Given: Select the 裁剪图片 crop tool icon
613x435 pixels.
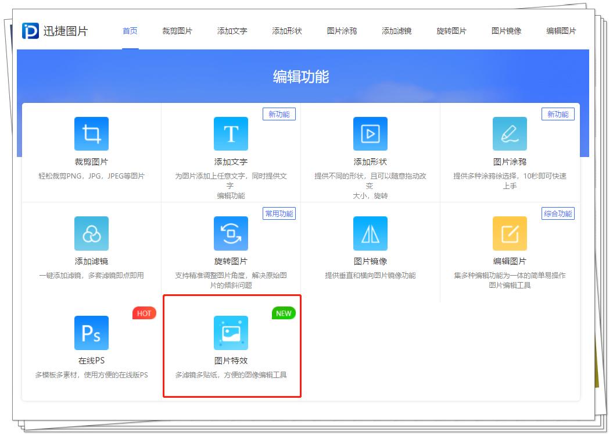Looking at the screenshot, I should tap(91, 133).
